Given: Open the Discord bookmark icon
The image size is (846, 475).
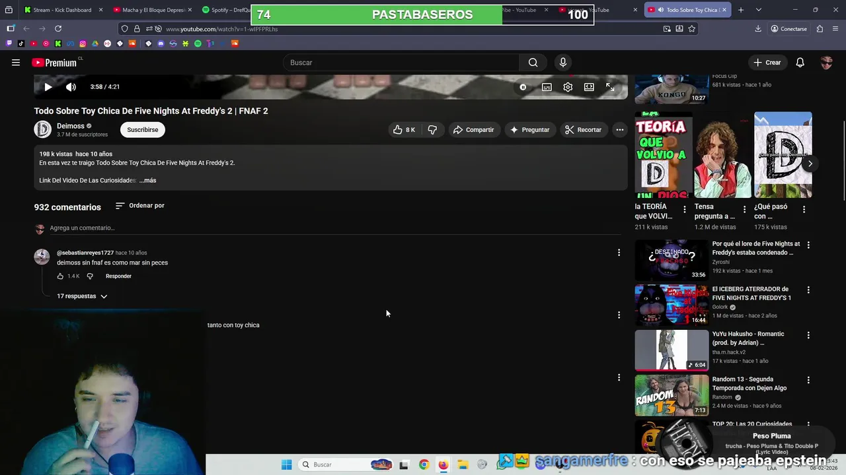Looking at the screenshot, I should (161, 44).
